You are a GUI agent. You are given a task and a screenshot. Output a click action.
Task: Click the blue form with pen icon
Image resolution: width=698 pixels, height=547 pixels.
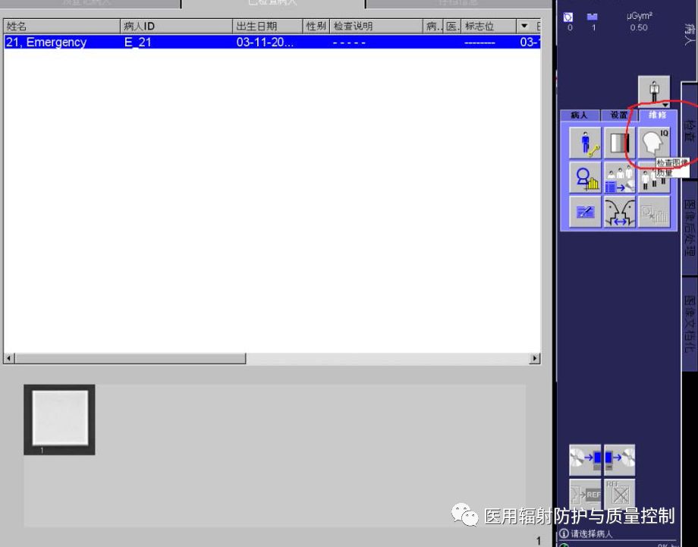(585, 212)
